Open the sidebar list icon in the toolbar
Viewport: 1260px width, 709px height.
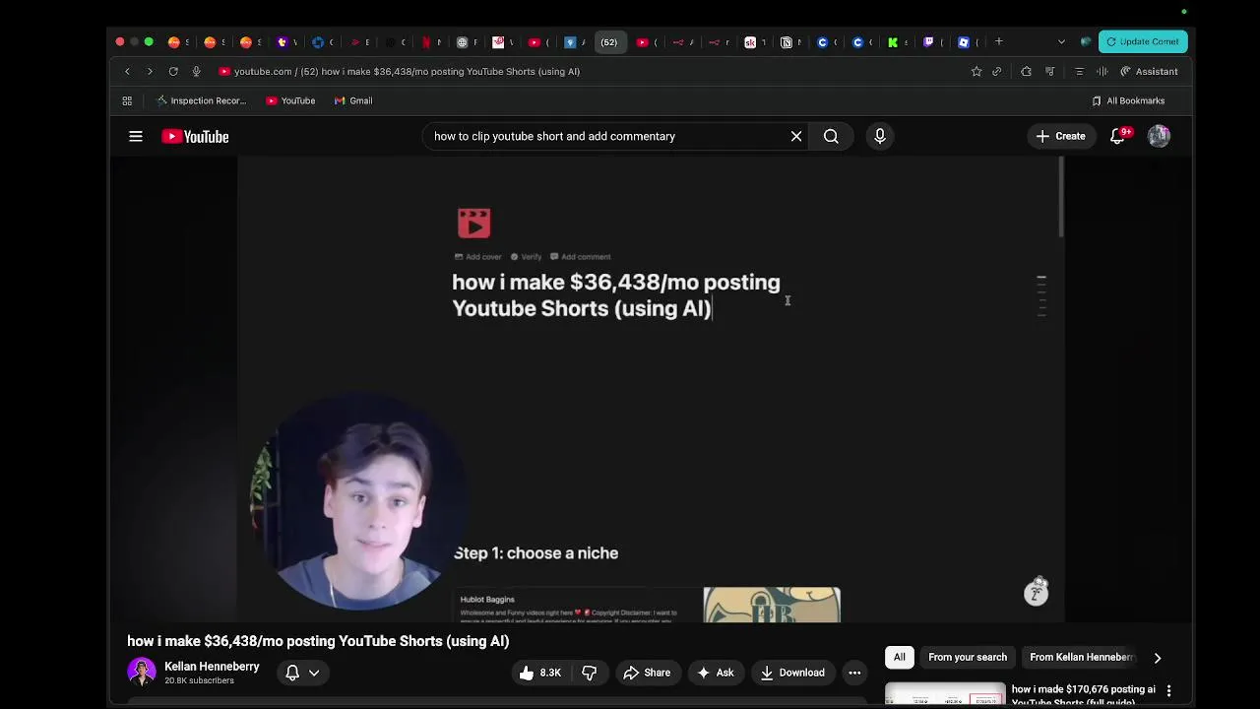pos(1079,71)
